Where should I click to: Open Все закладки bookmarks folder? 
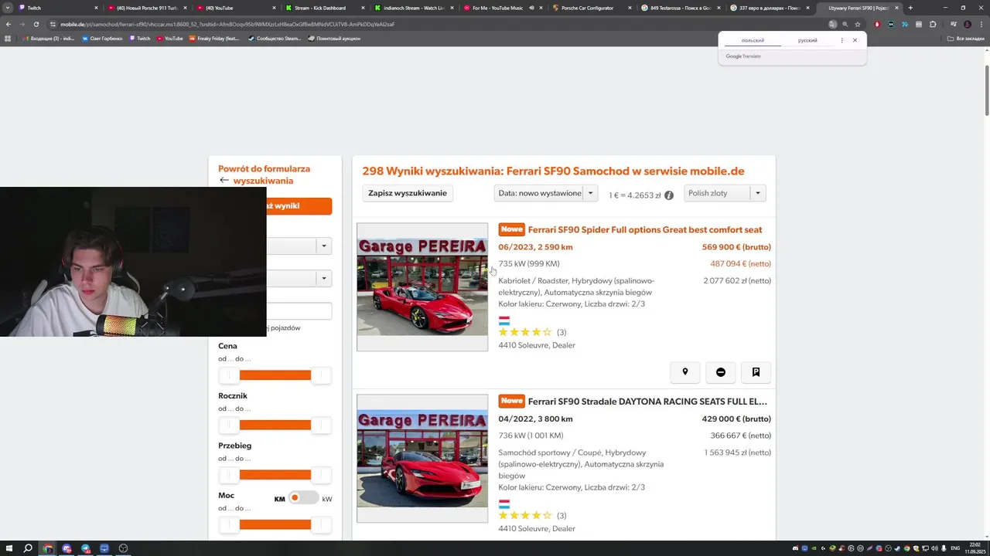[x=966, y=39]
